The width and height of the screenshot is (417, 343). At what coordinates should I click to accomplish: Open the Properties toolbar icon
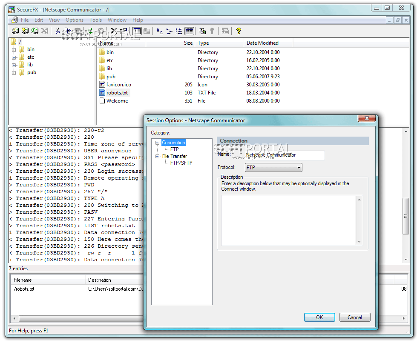pos(124,31)
